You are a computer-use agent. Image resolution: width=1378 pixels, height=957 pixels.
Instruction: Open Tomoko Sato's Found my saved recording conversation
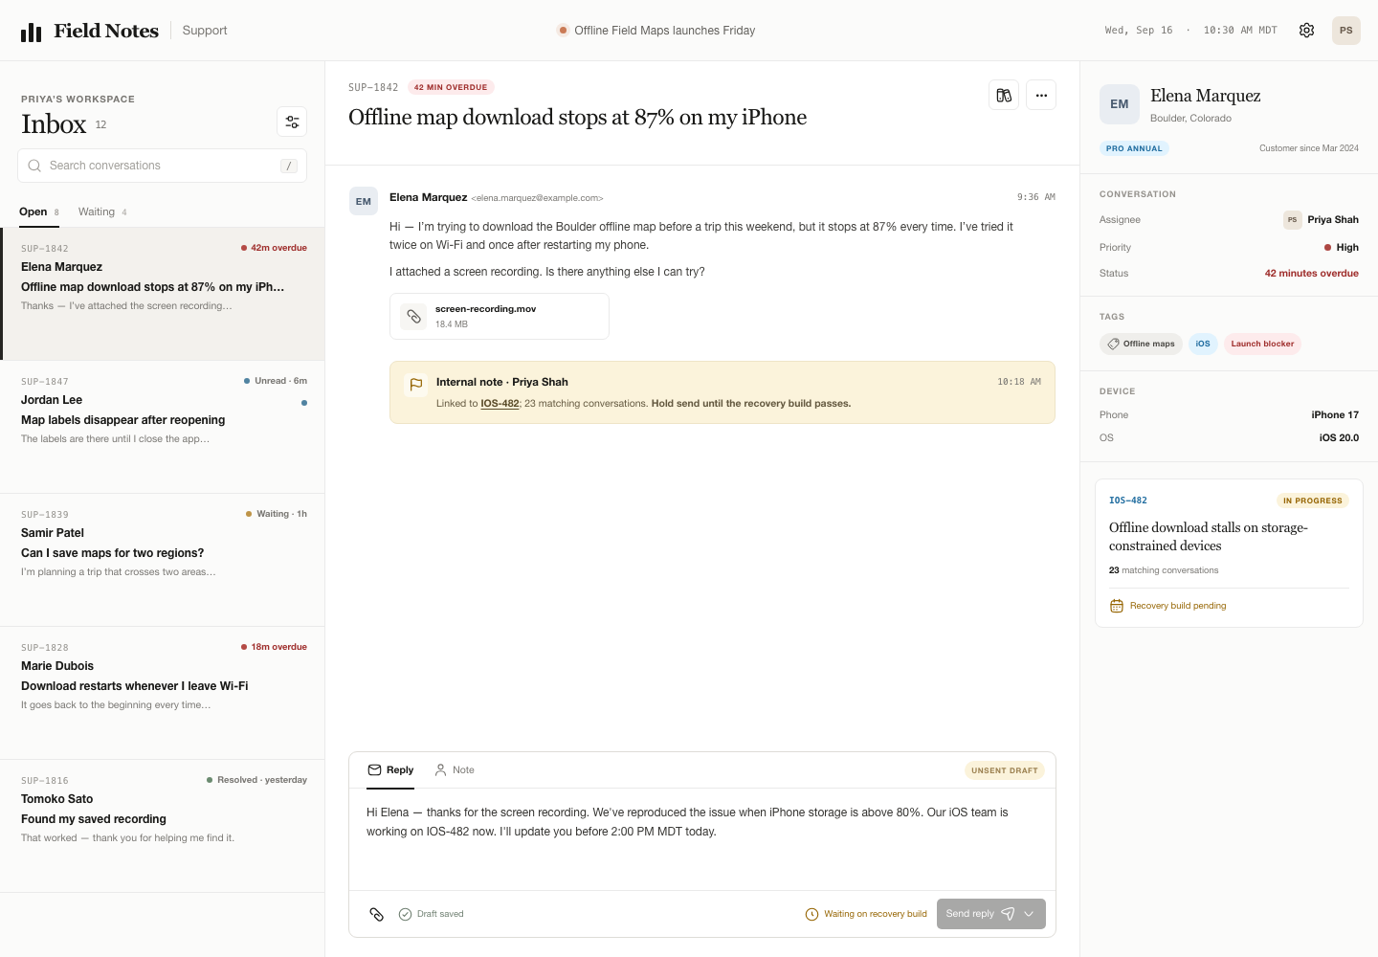tap(163, 826)
